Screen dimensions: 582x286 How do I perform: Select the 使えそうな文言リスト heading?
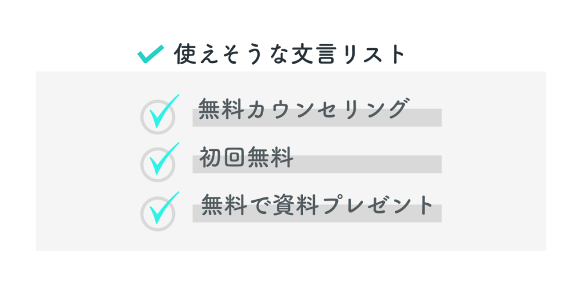click(290, 55)
